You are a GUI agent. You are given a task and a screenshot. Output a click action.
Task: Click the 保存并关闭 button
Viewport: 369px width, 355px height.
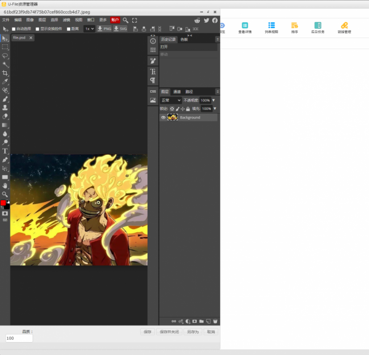(x=169, y=332)
